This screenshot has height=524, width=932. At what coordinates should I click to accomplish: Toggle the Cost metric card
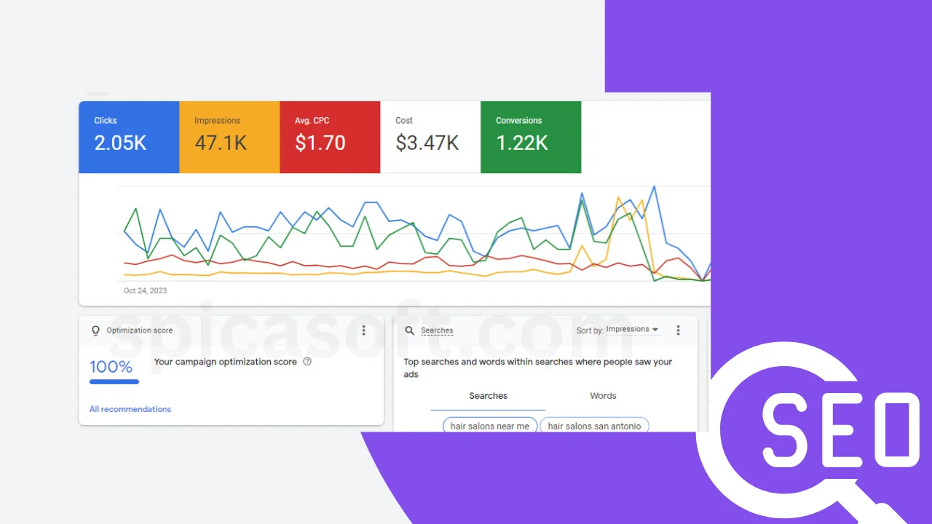tap(430, 137)
